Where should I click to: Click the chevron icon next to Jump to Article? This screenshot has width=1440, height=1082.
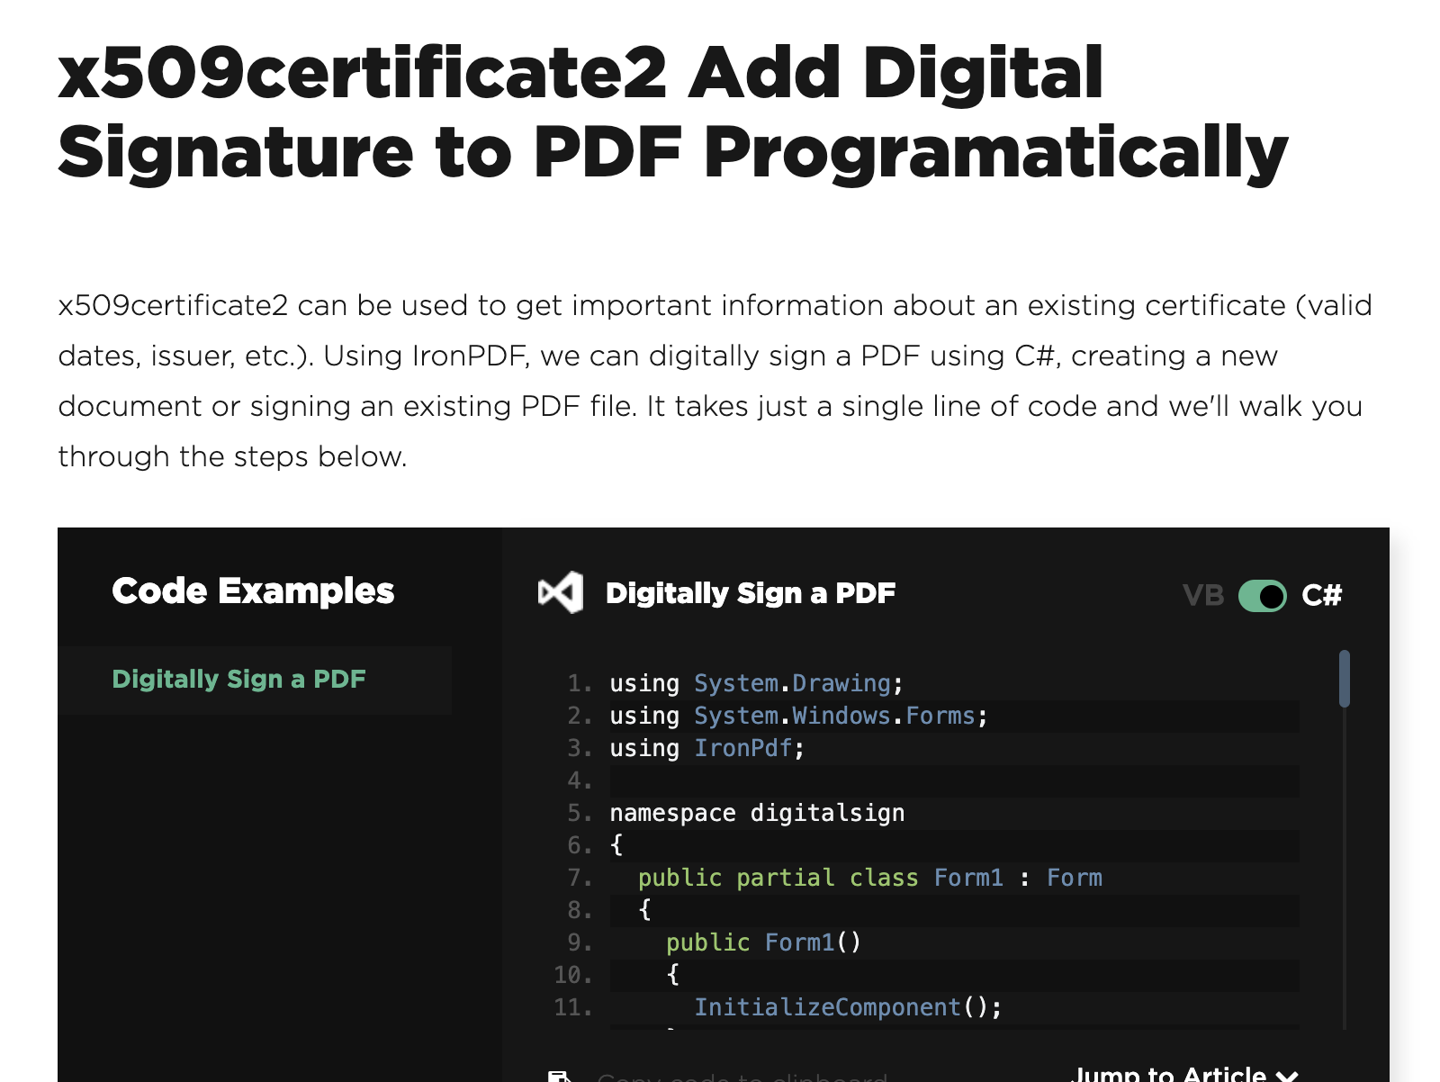click(1288, 1075)
